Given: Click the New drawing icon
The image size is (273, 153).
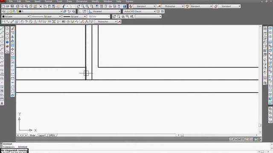Looking at the screenshot, I should (3, 6).
